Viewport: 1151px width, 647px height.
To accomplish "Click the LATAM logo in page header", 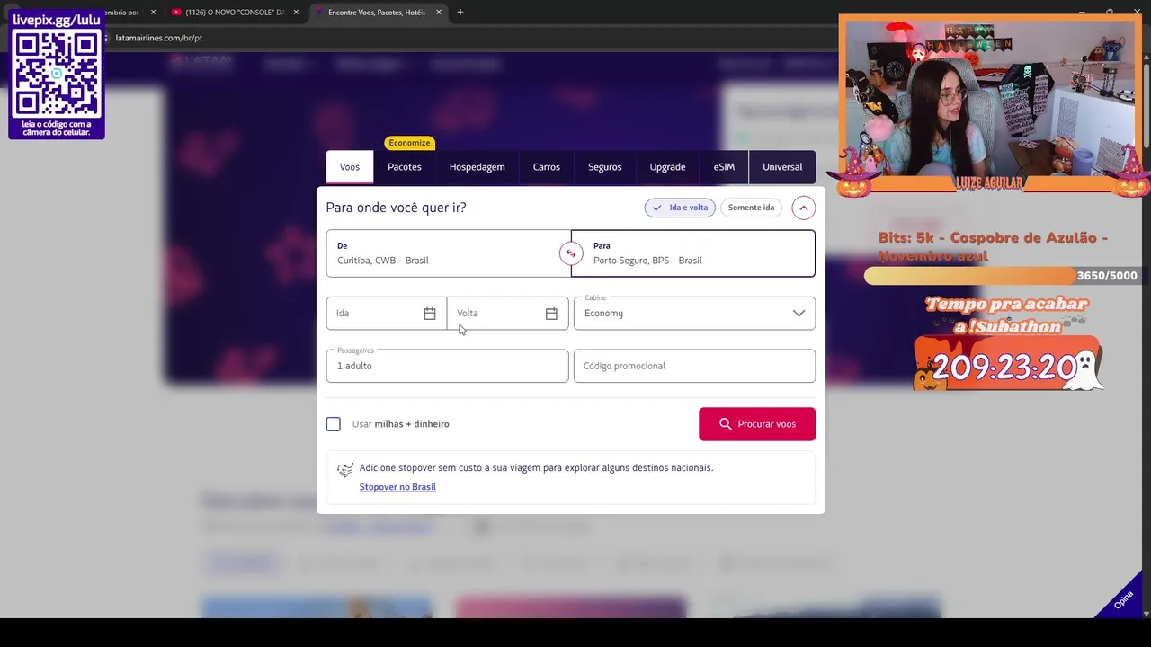I will 202,64.
